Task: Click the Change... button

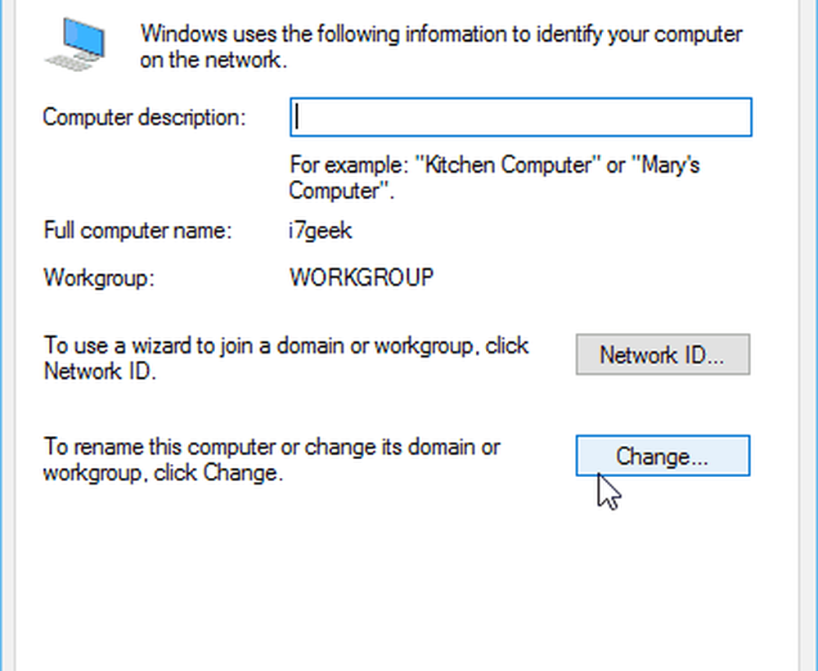Action: [663, 456]
